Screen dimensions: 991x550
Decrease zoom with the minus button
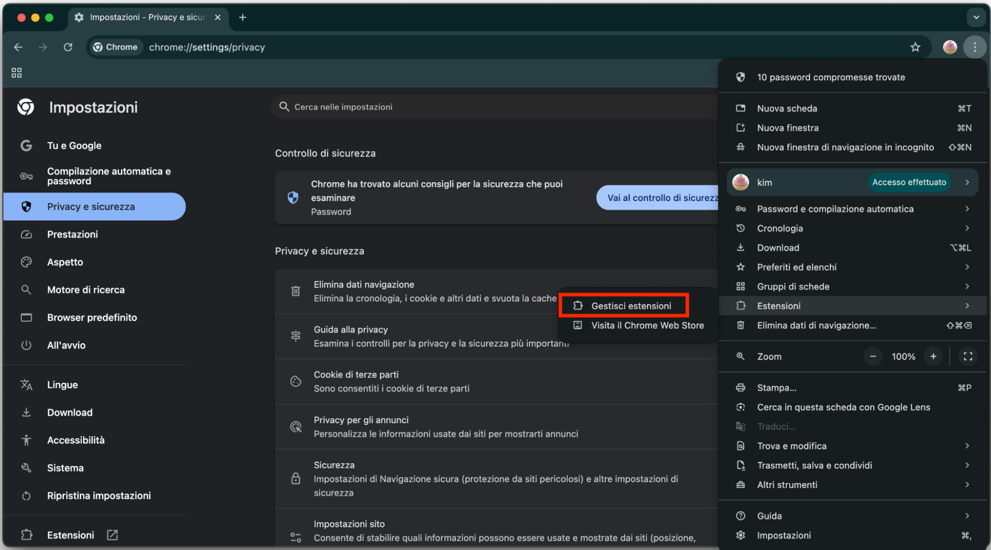coord(873,356)
